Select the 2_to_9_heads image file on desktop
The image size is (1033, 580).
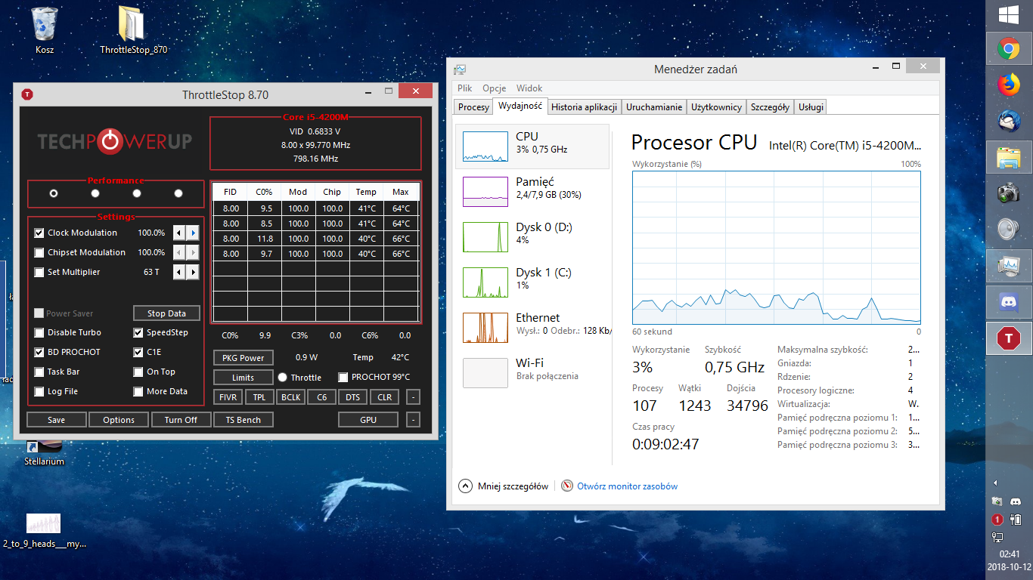pyautogui.click(x=44, y=529)
